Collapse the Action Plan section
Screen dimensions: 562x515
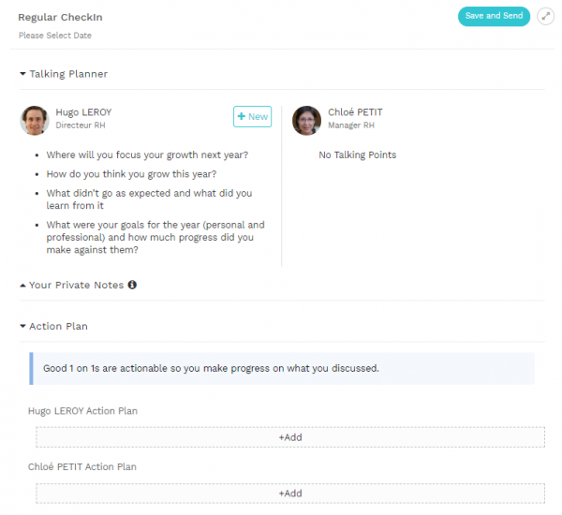coord(22,327)
